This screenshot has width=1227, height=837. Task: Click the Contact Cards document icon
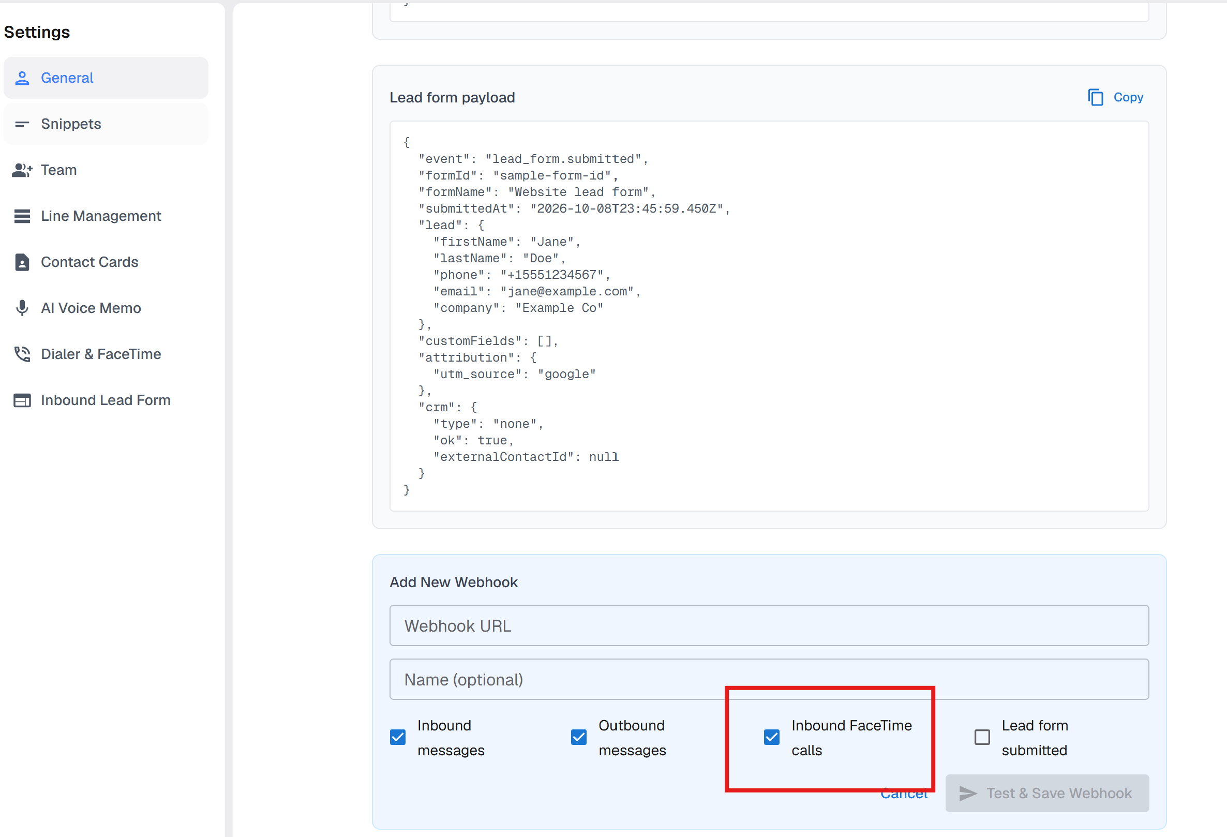[x=22, y=262]
